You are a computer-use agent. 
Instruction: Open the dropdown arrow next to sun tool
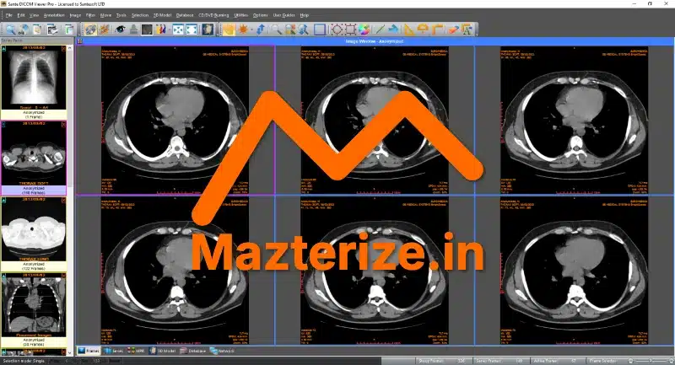[x=251, y=30]
